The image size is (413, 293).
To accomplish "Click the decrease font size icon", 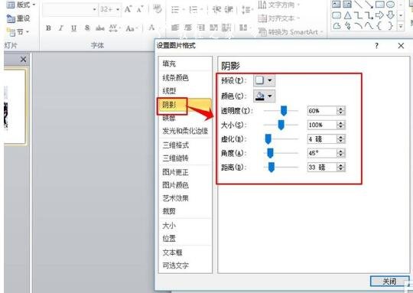I will (140, 10).
